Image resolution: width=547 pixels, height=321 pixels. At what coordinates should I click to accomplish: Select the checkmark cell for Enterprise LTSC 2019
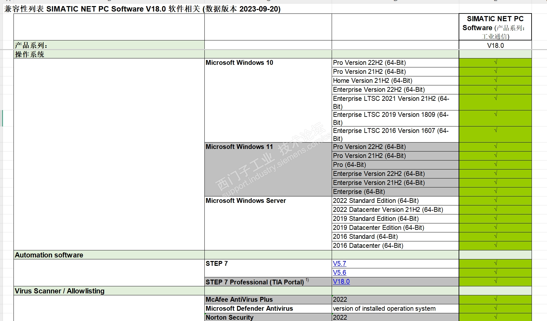pos(495,118)
